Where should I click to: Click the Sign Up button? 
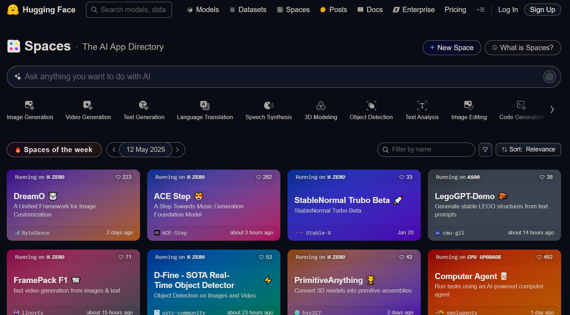pos(542,10)
